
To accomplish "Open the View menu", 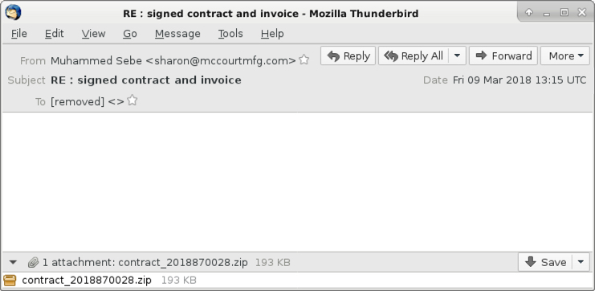I will point(93,34).
